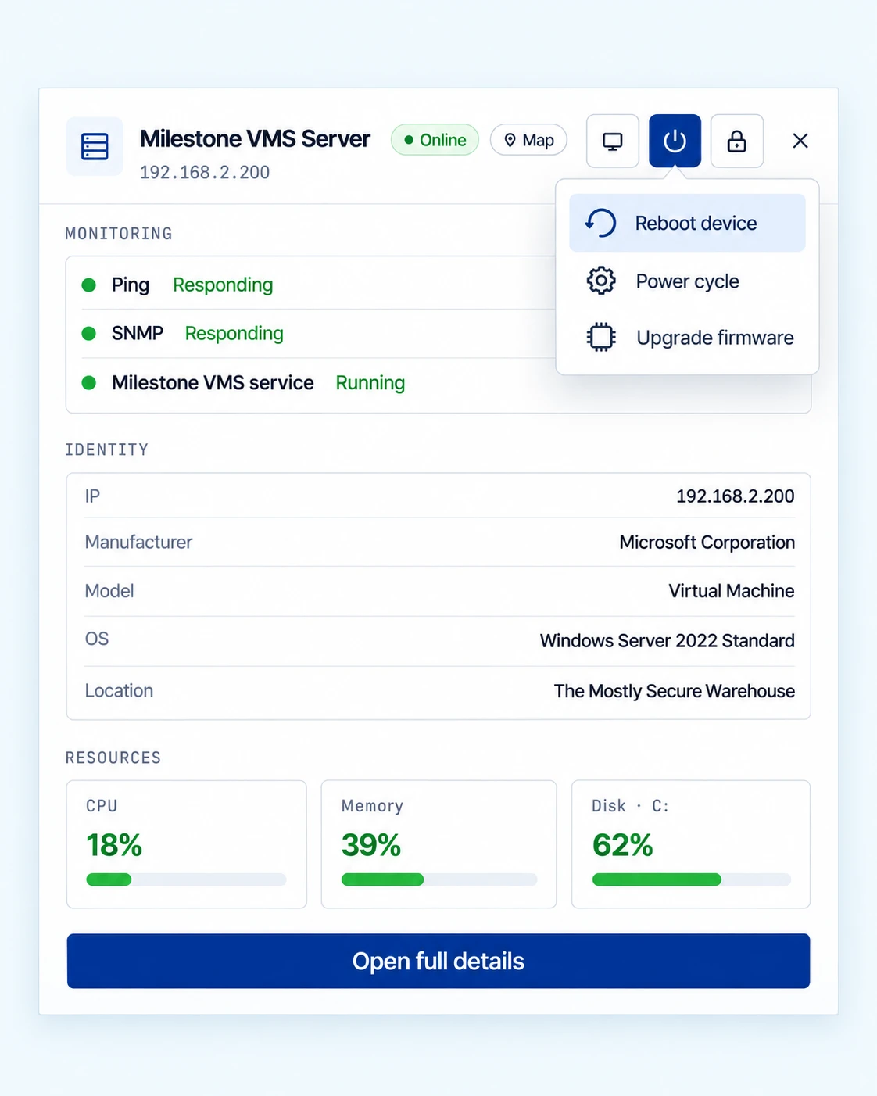Toggle the power actions button

point(675,141)
